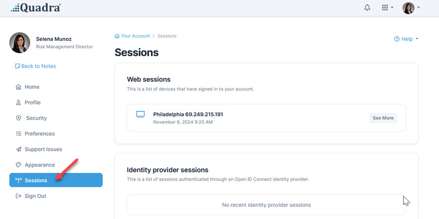
Task: Click the Home house icon in sidebar
Action: pos(19,87)
